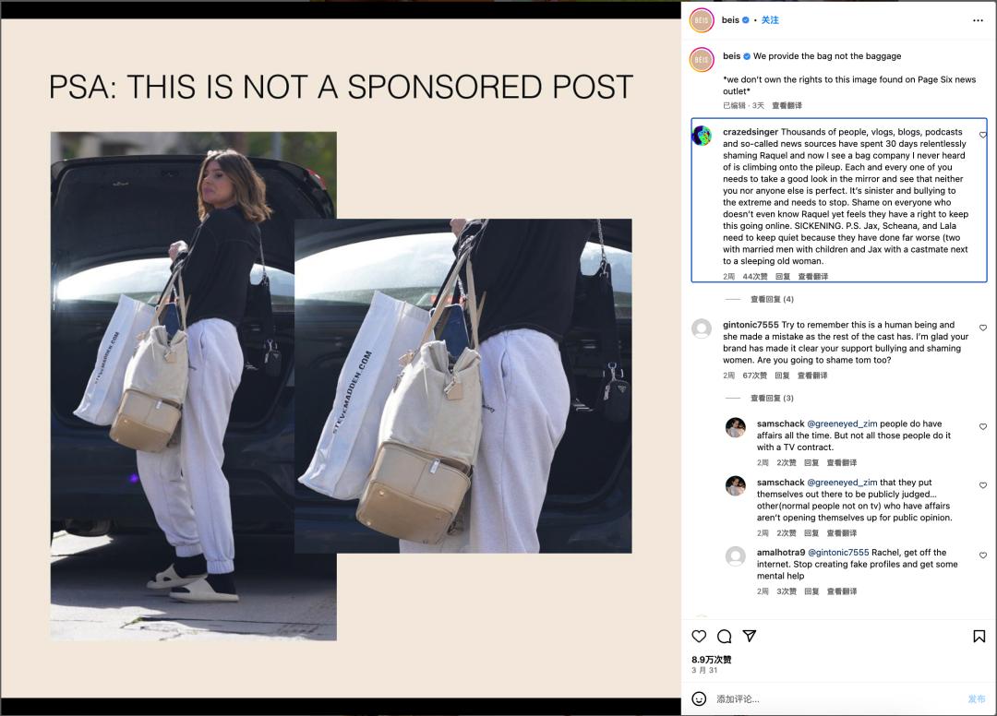Collapse the 3 replies under gintonic7555's comment
Screen dimensions: 997x716
pos(772,399)
